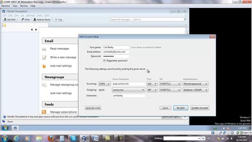Click the flame icon for Email junk settings
252x142 pixels.
(x=44, y=66)
